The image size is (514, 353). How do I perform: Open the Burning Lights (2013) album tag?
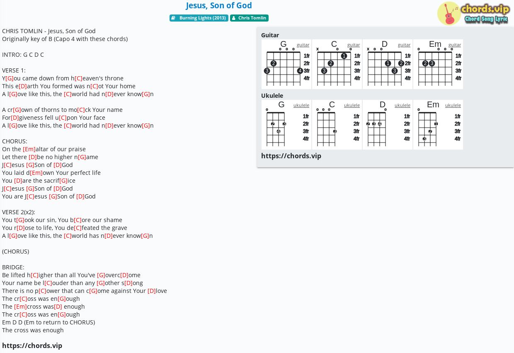point(199,18)
